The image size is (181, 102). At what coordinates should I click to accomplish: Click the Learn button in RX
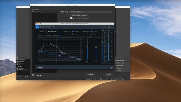tap(42, 32)
